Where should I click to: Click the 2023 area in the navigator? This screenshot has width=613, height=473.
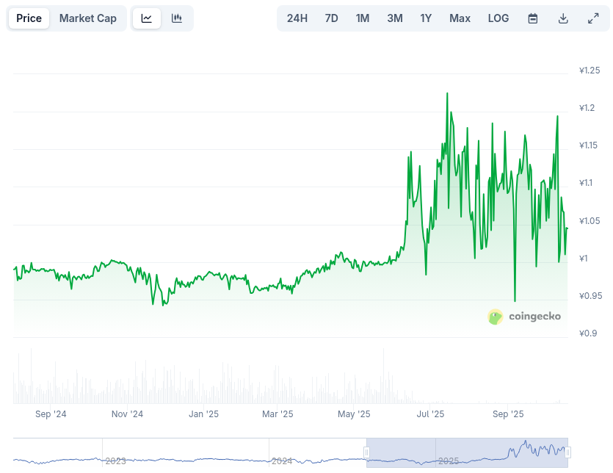115,460
